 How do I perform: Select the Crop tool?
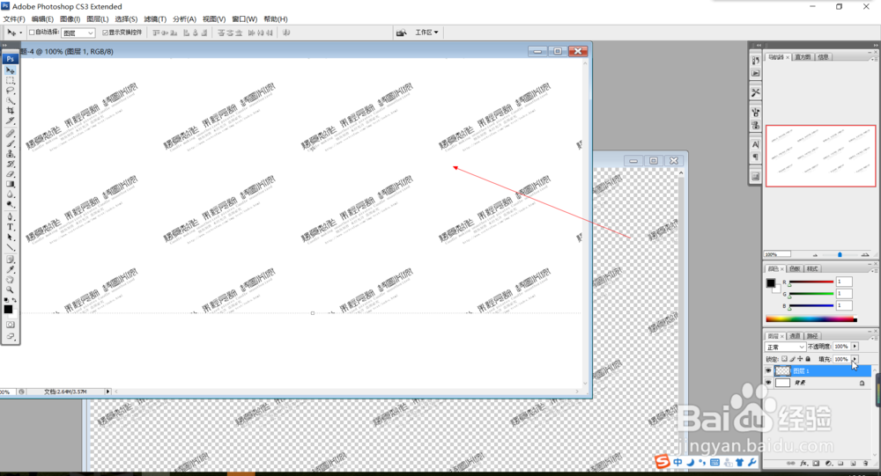click(10, 111)
